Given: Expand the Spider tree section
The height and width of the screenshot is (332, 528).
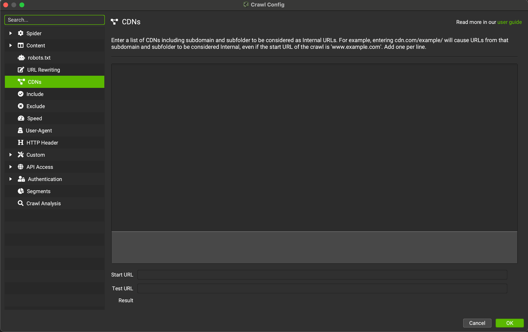Looking at the screenshot, I should tap(11, 33).
